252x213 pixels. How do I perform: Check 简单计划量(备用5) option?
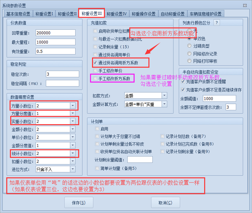tap(97, 168)
